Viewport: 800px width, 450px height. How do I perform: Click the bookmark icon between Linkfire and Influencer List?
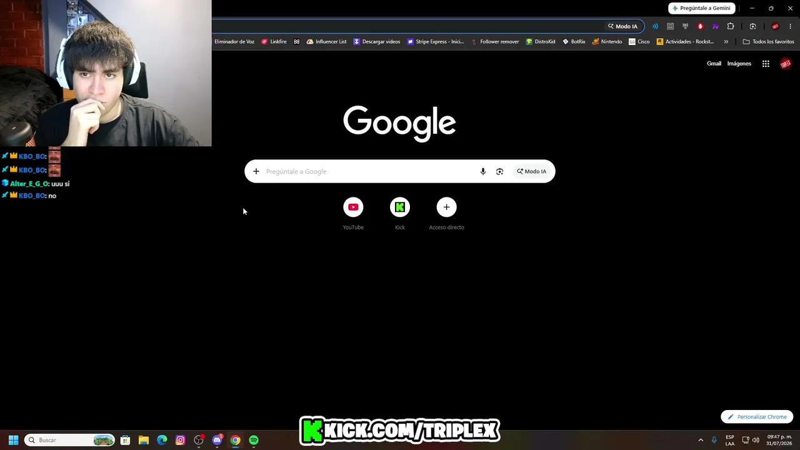click(297, 42)
